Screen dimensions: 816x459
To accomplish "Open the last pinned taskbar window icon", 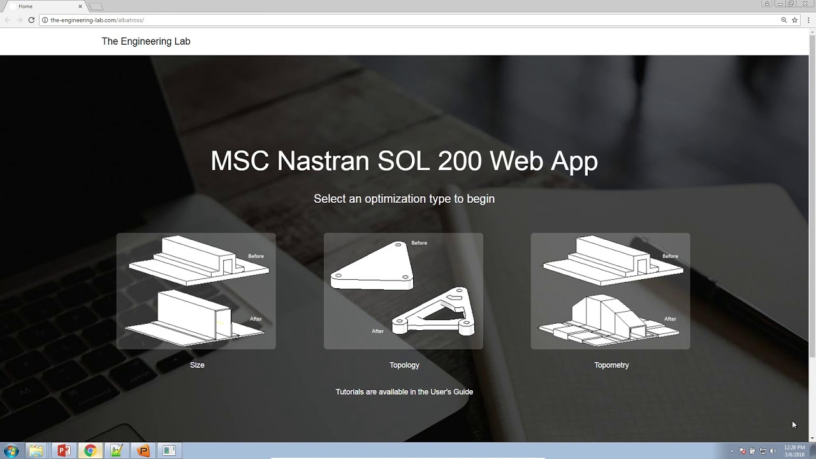I will tap(170, 451).
